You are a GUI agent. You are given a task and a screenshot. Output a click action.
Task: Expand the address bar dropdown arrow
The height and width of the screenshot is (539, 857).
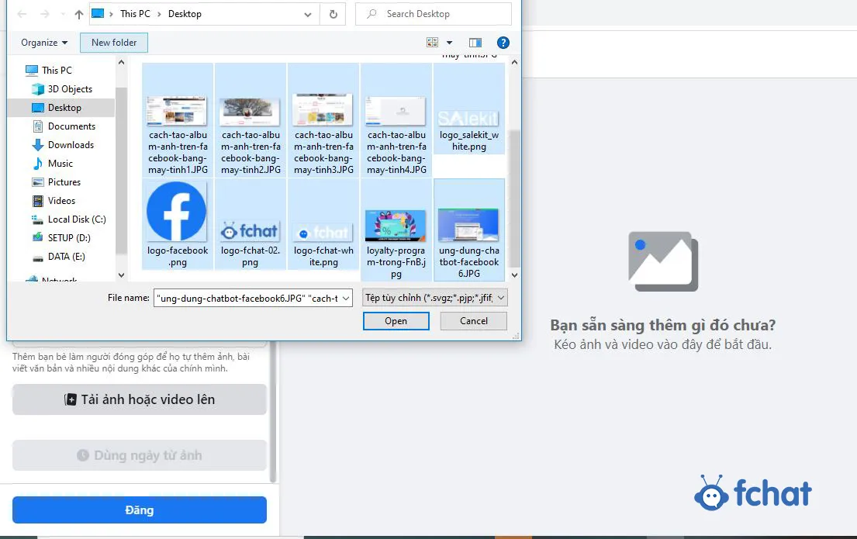(307, 13)
